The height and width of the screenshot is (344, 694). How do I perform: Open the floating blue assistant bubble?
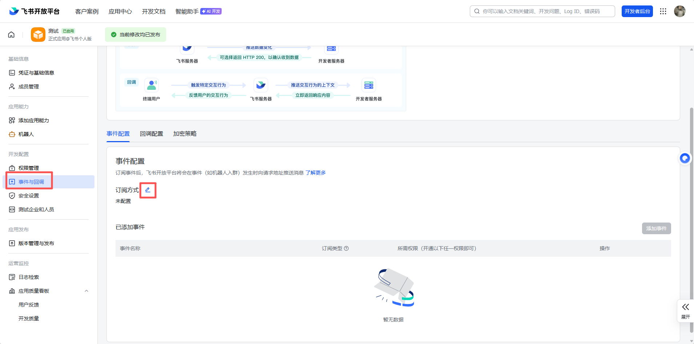pos(685,158)
